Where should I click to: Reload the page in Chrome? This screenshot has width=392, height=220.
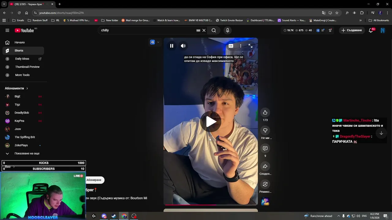pos(19,13)
